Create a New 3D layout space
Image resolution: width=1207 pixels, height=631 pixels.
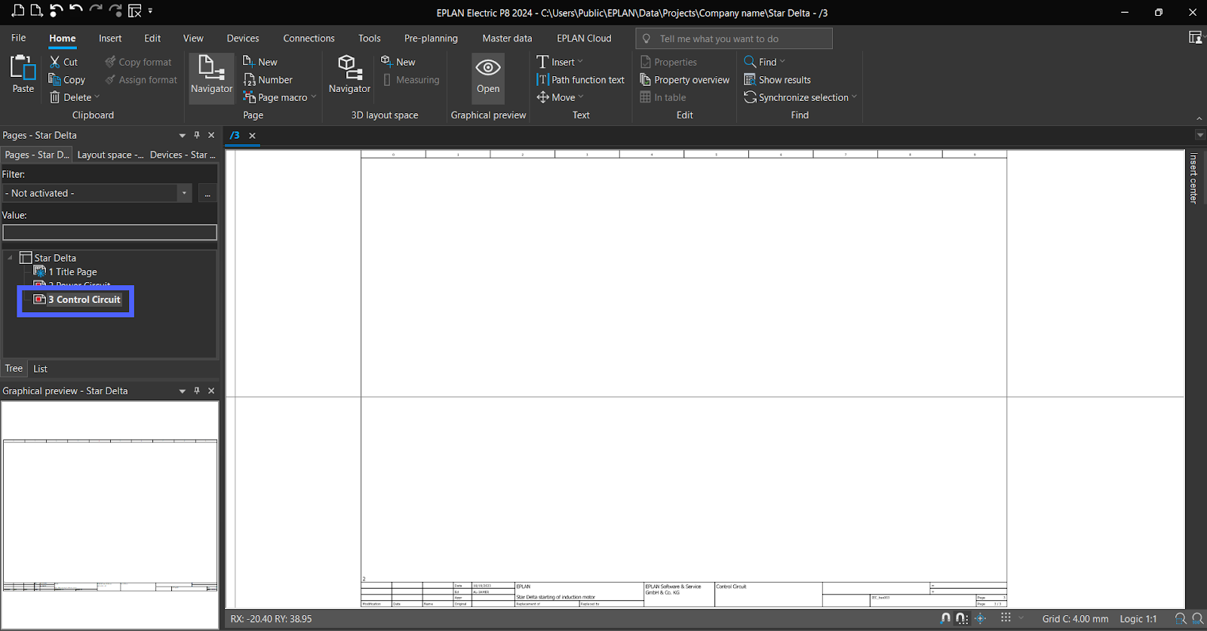coord(398,62)
